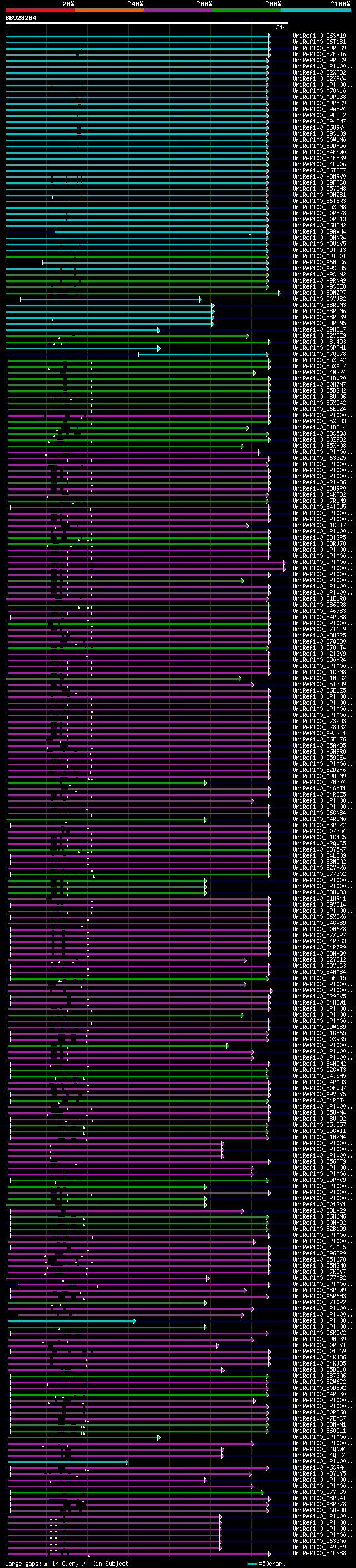Open hit UniRef100_B7FGT6

(x=319, y=54)
